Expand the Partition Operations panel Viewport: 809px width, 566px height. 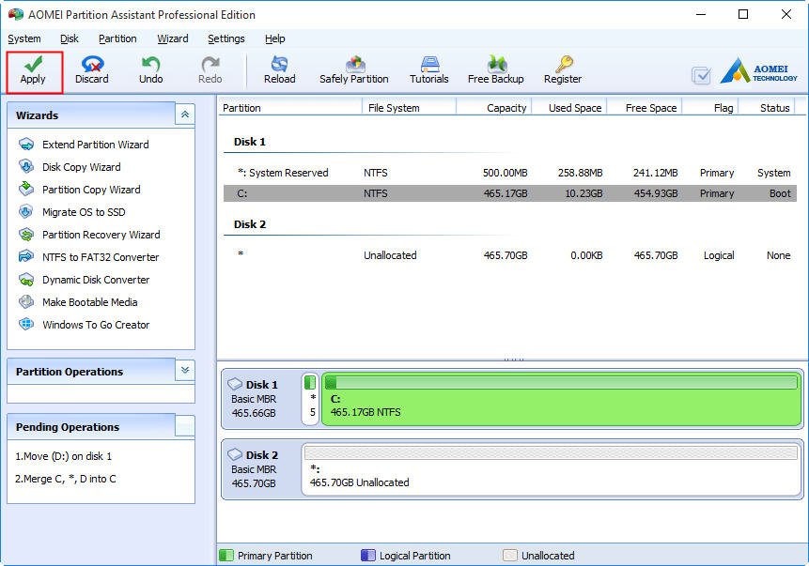click(x=184, y=371)
